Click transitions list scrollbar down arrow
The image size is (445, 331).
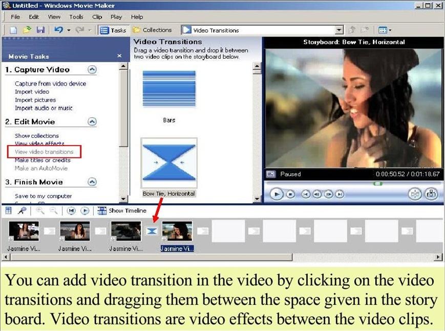[257, 199]
